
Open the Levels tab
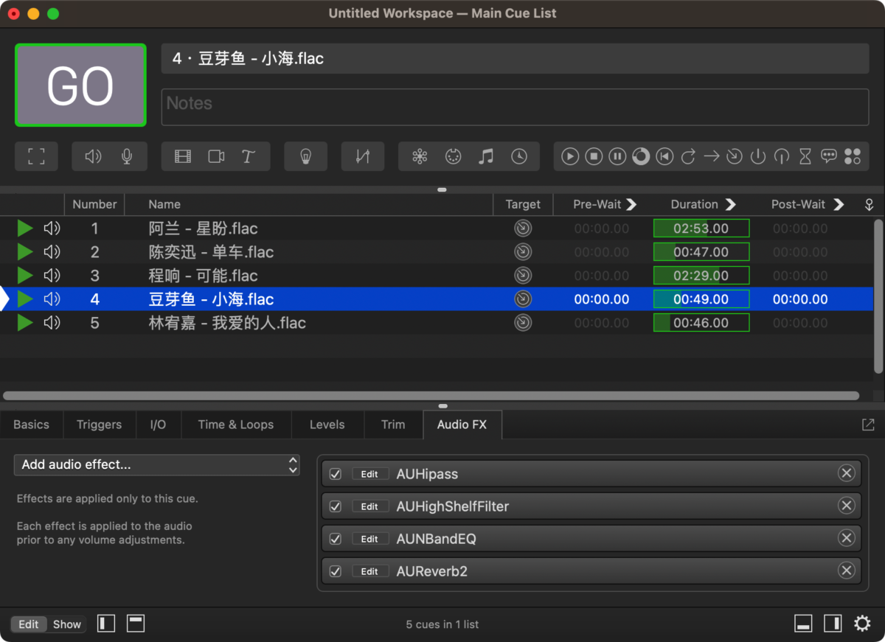pos(327,425)
